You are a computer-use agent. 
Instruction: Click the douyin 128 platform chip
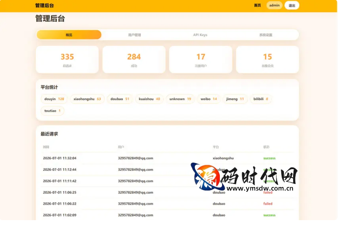[x=54, y=99]
